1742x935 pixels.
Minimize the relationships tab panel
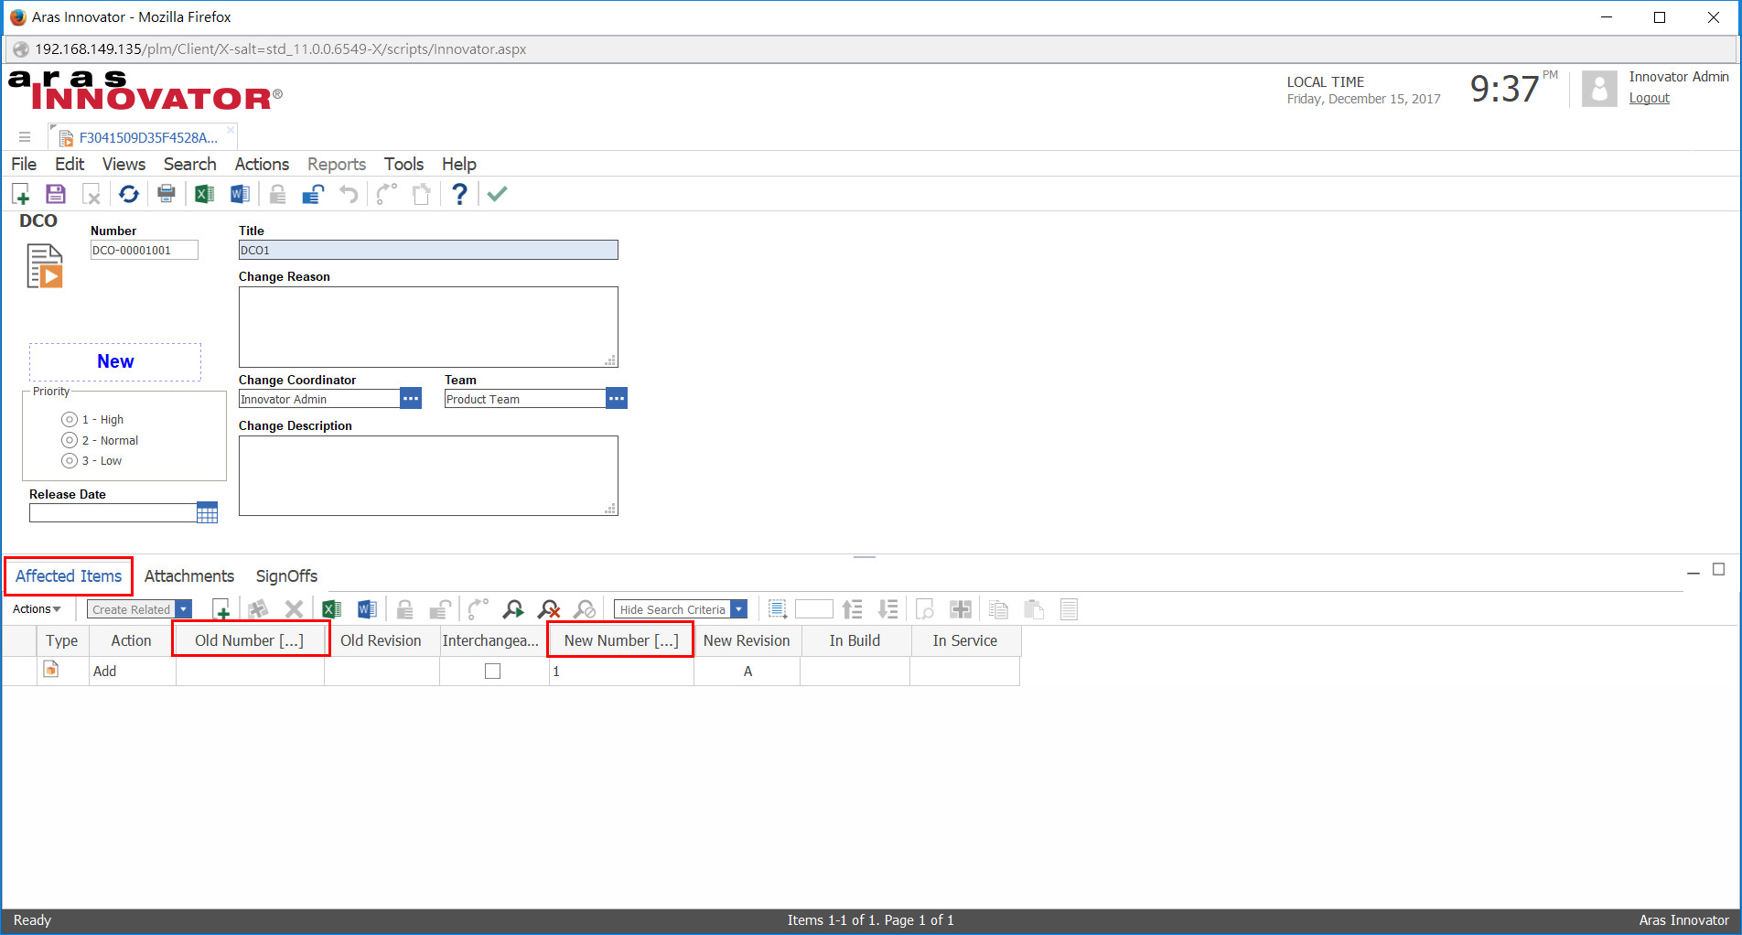[1694, 573]
